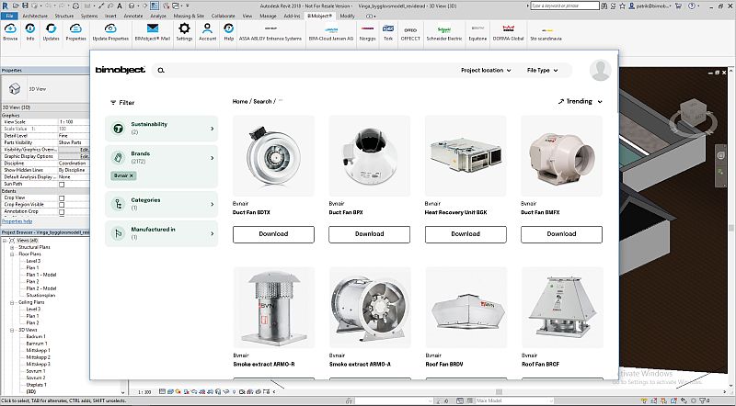The image size is (736, 406).
Task: Toggle the Annotation Crop checkbox
Action: click(62, 212)
